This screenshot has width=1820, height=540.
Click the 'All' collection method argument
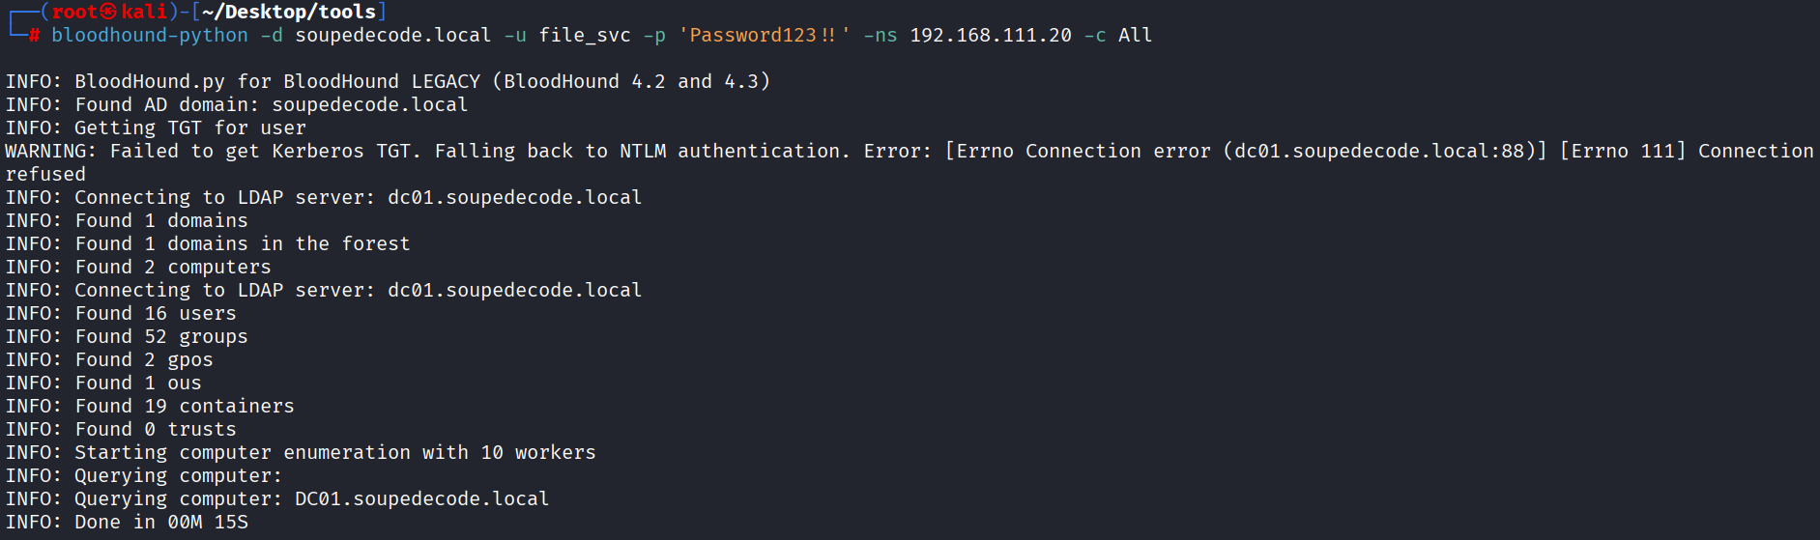[x=1135, y=36]
